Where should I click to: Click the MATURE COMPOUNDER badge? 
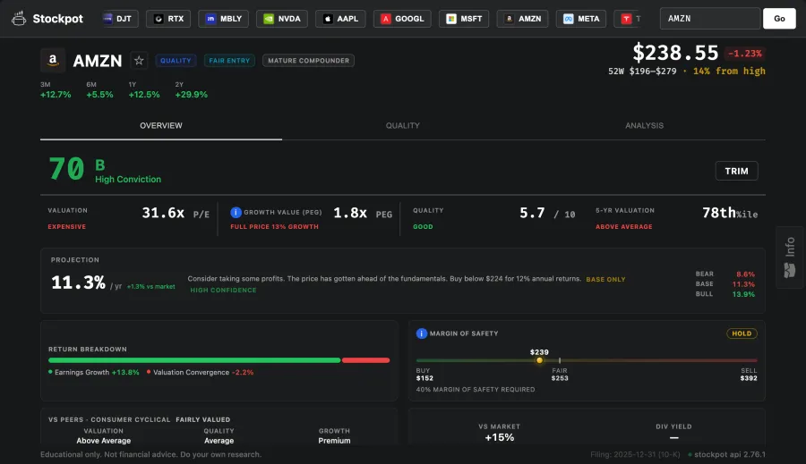pos(308,61)
